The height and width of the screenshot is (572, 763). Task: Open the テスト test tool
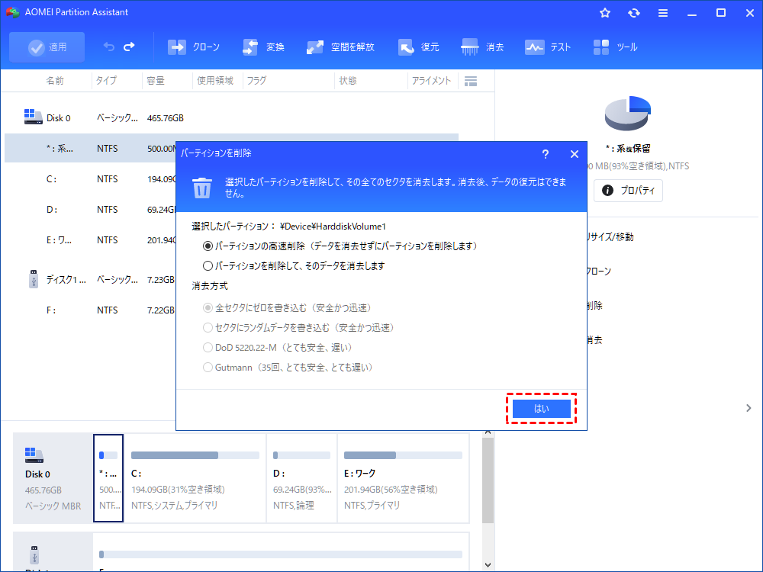547,47
